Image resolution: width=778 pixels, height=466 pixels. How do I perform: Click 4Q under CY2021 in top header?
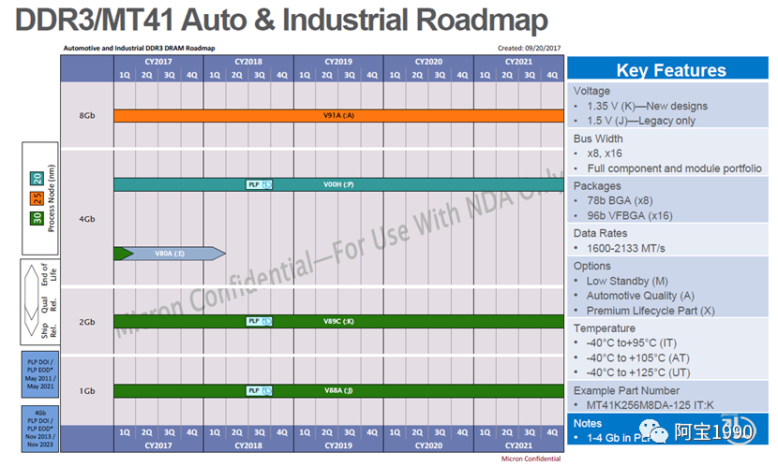[x=552, y=75]
